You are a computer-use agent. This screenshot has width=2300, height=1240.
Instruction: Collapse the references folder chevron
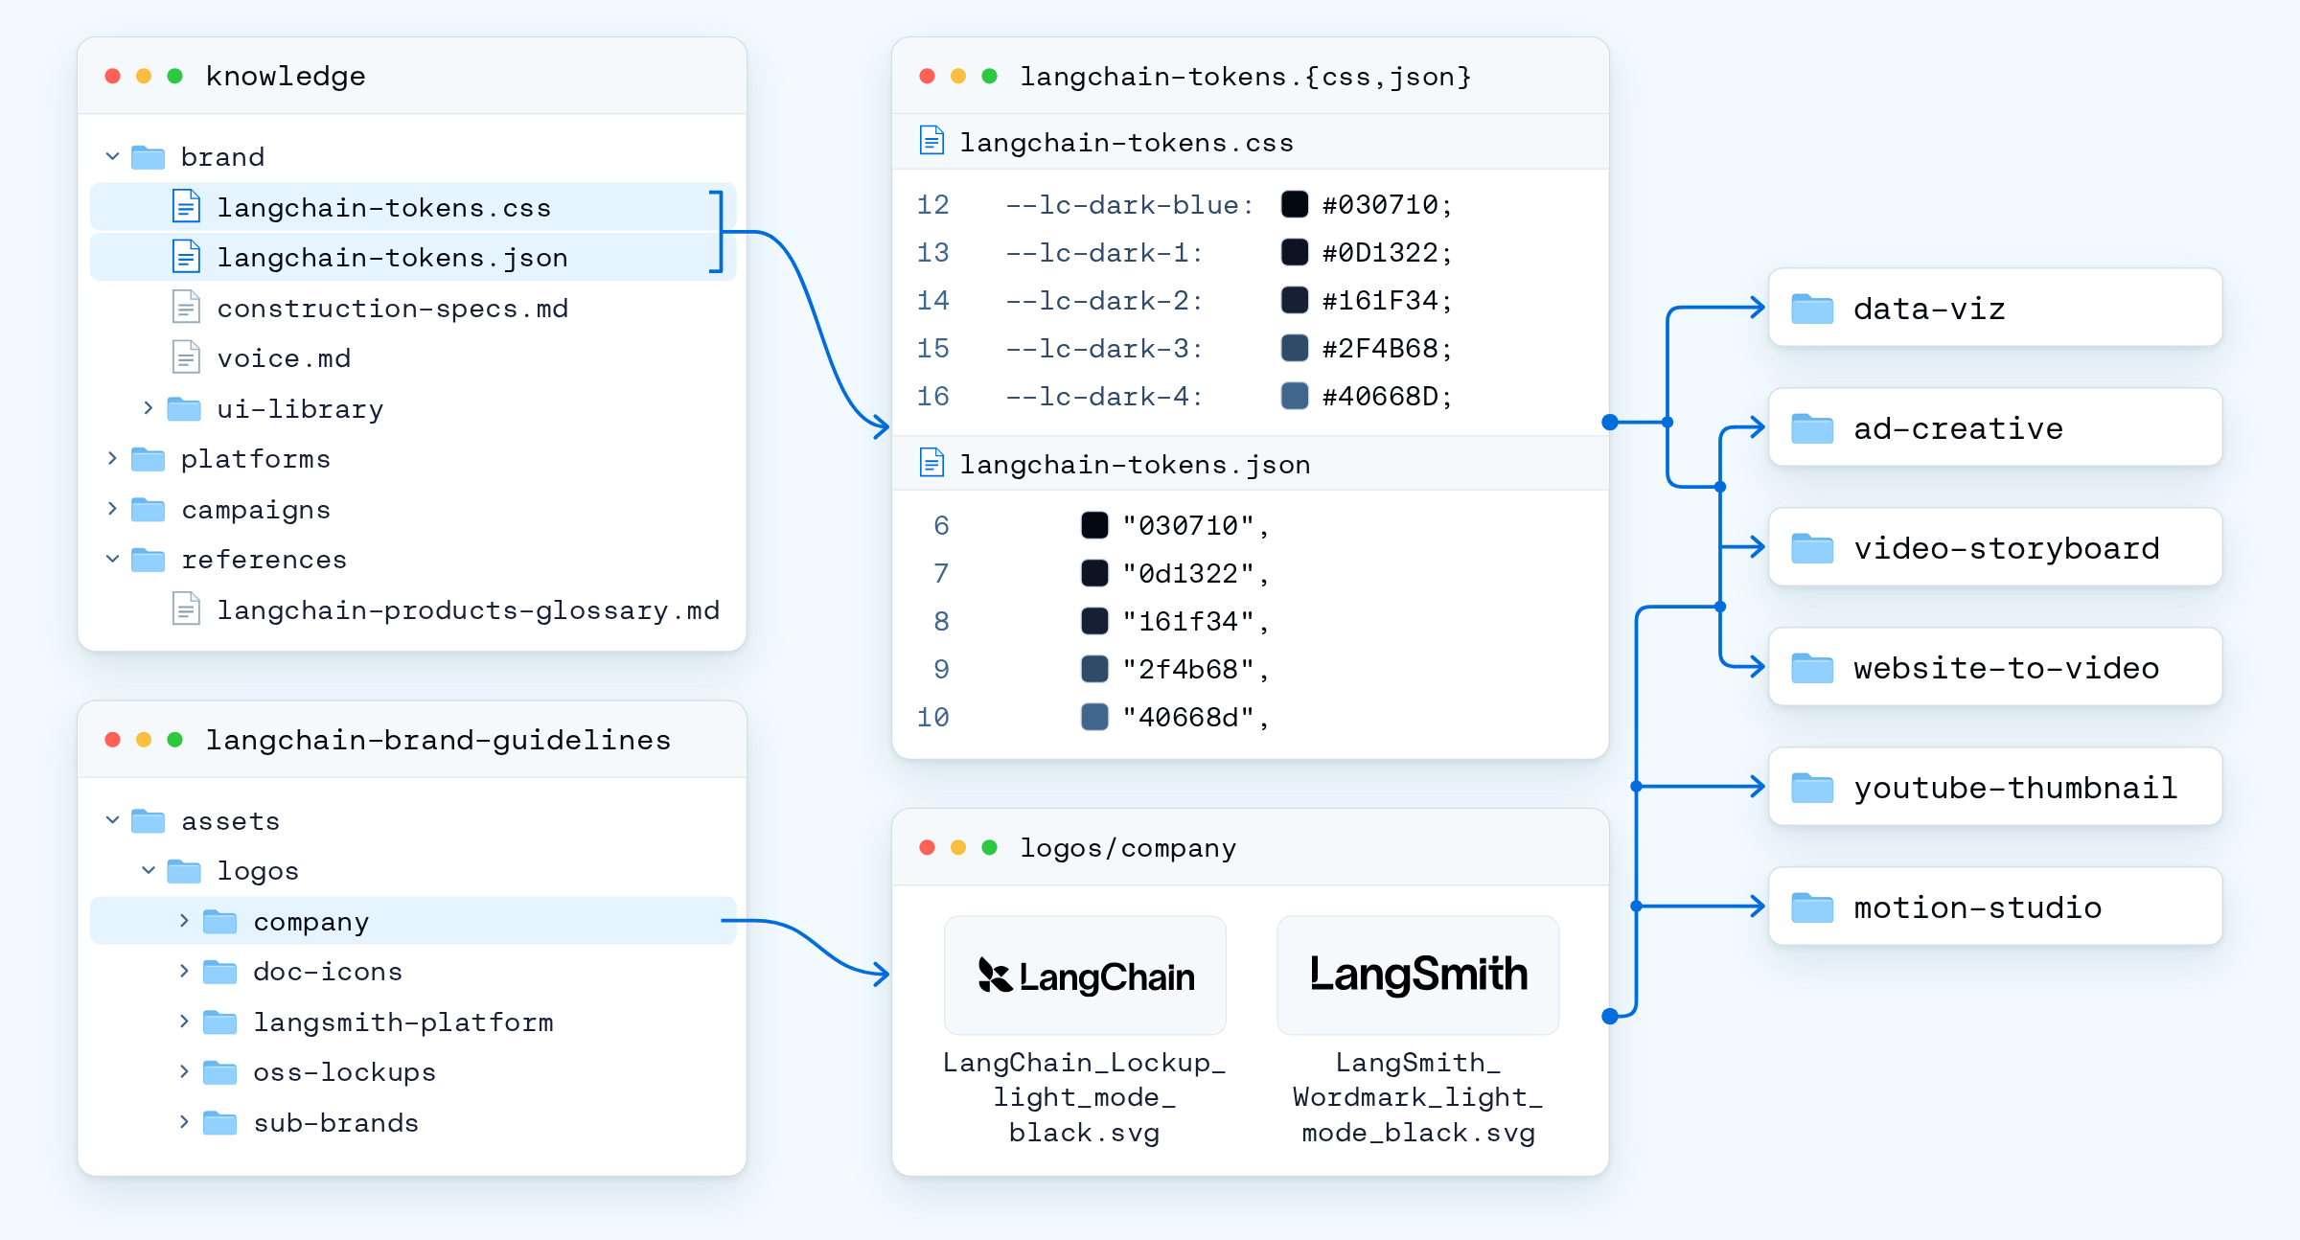pyautogui.click(x=112, y=559)
